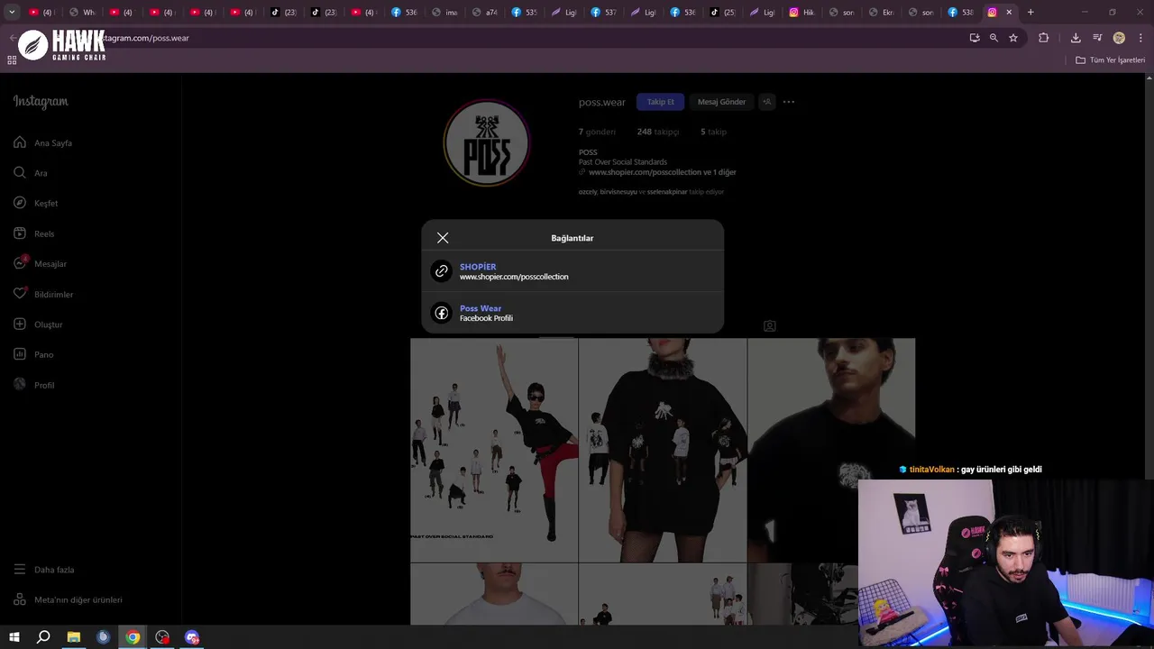The width and height of the screenshot is (1154, 649).
Task: Open the poss.wear profile picture
Action: pyautogui.click(x=486, y=143)
